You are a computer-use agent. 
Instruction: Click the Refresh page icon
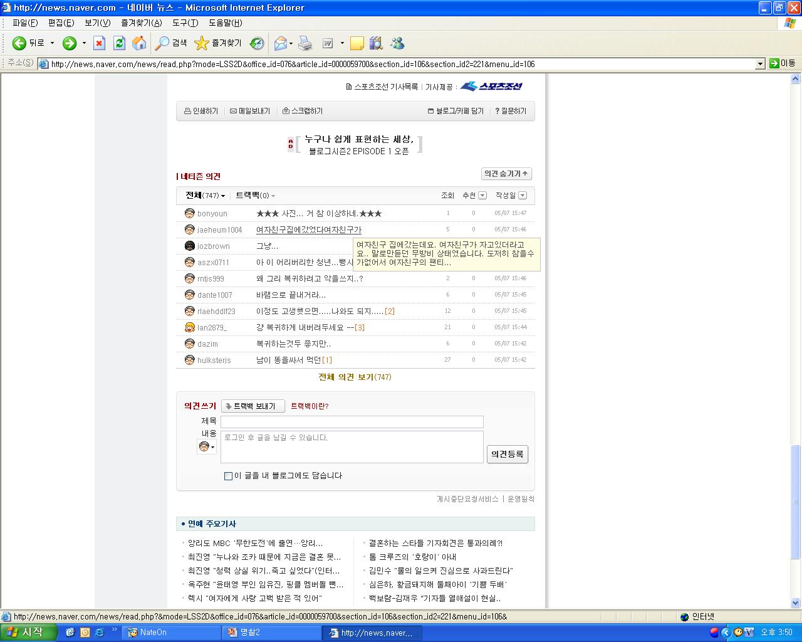click(x=119, y=43)
